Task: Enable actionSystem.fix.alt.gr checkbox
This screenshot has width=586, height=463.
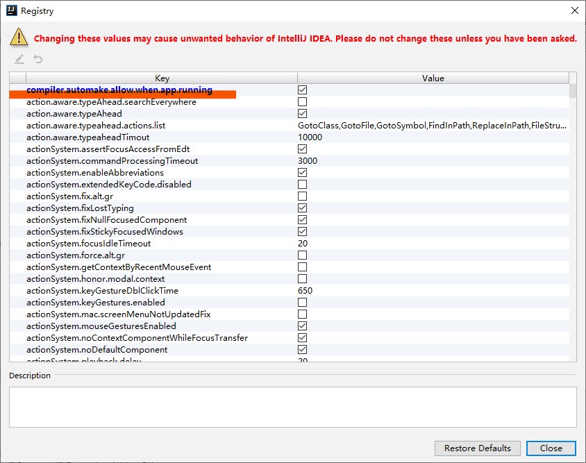Action: click(302, 196)
